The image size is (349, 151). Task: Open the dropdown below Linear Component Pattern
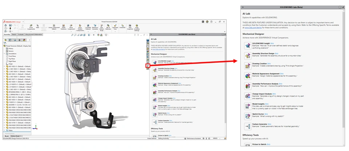click(x=54, y=32)
